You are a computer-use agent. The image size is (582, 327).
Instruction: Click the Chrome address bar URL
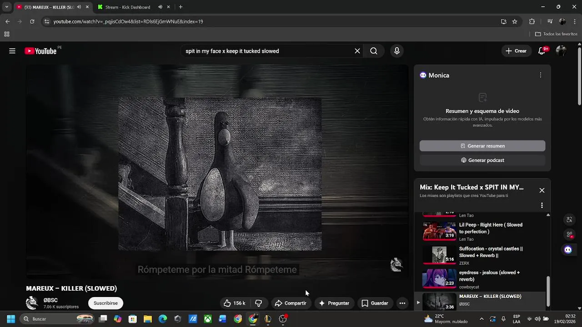click(x=128, y=21)
